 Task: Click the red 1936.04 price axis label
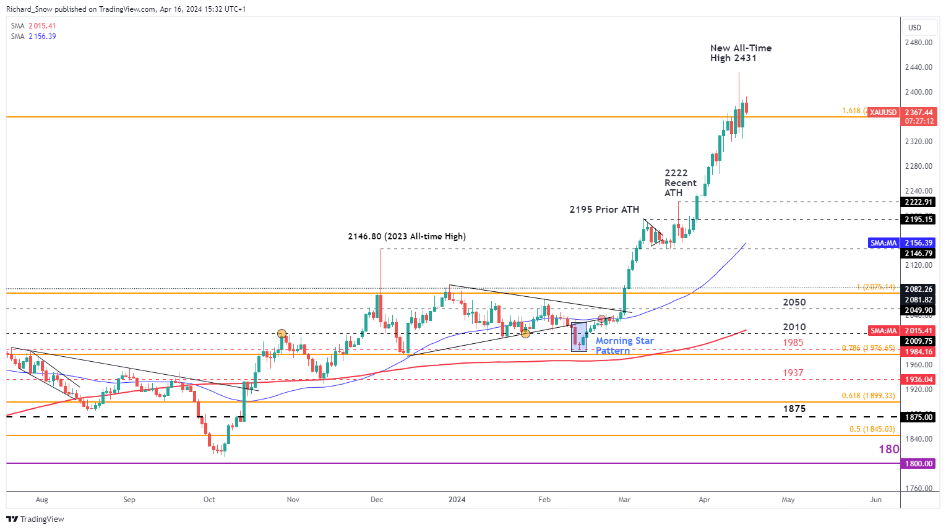click(919, 380)
